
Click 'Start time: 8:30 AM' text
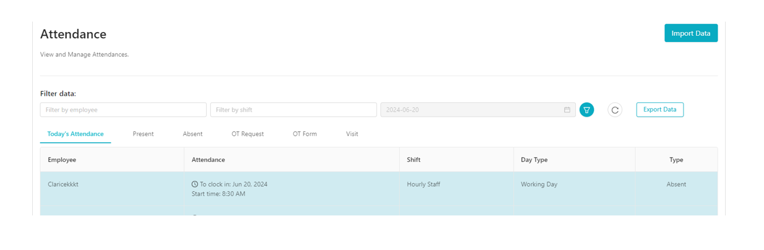tap(218, 194)
